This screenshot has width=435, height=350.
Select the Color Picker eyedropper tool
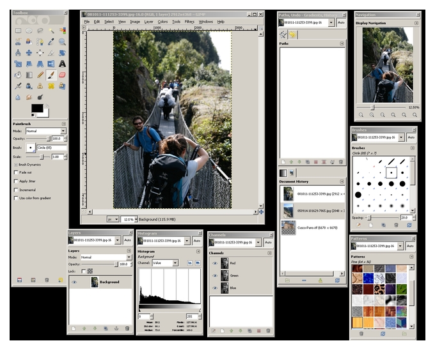coord(51,42)
